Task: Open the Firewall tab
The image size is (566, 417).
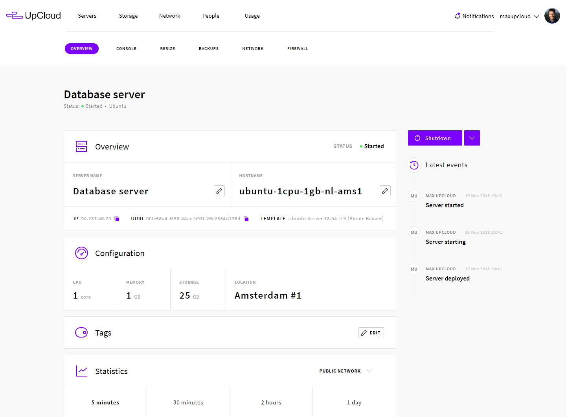Action: coord(298,49)
